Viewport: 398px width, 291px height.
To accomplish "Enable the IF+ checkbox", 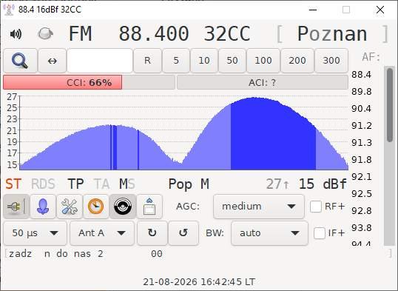I will point(320,233).
